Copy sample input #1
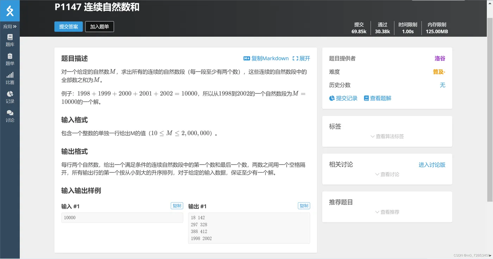The width and height of the screenshot is (493, 259). coord(177,206)
